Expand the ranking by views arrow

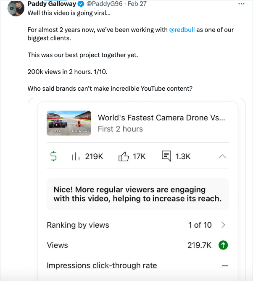[x=223, y=225]
